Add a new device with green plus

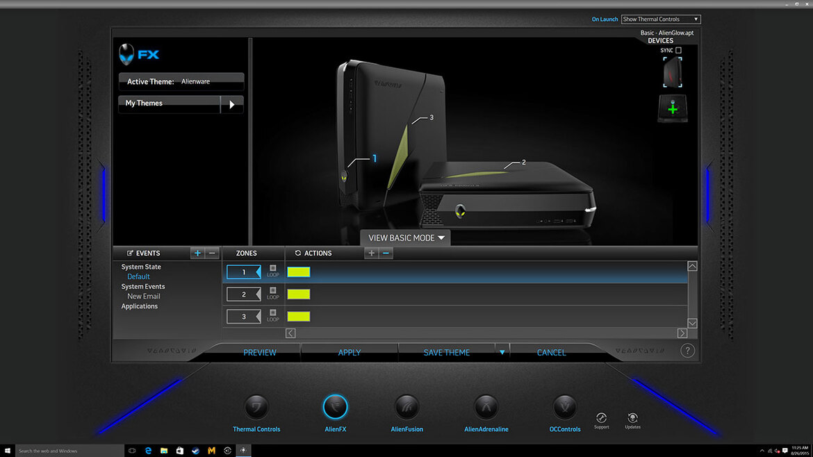pyautogui.click(x=673, y=108)
